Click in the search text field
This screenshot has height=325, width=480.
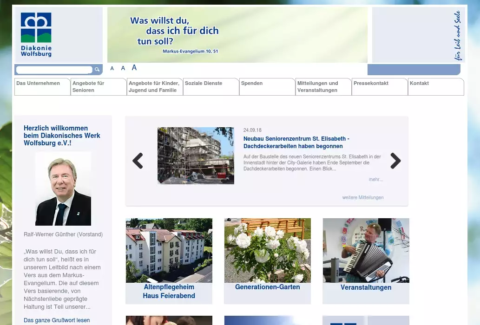coord(54,70)
